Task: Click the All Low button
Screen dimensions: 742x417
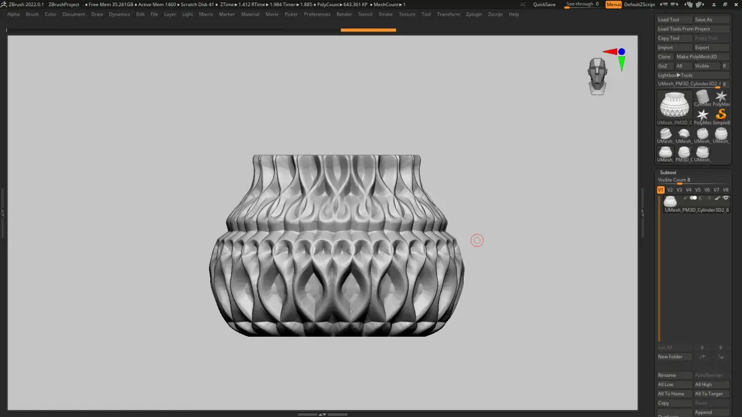Action: pyautogui.click(x=675, y=384)
